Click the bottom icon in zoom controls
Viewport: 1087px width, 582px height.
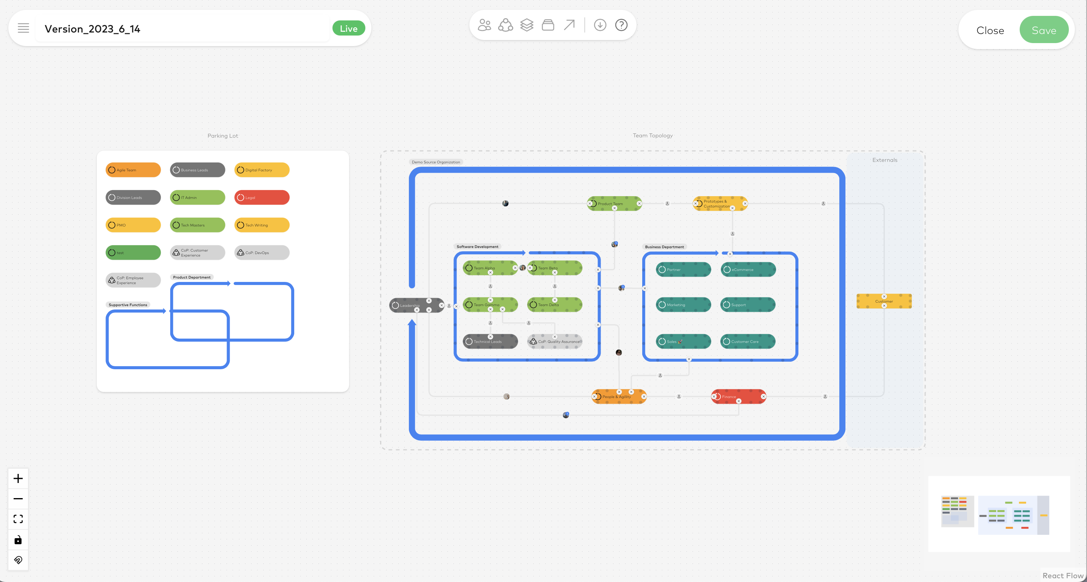[x=18, y=560]
